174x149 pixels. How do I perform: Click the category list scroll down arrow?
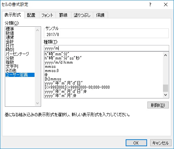click(x=37, y=103)
